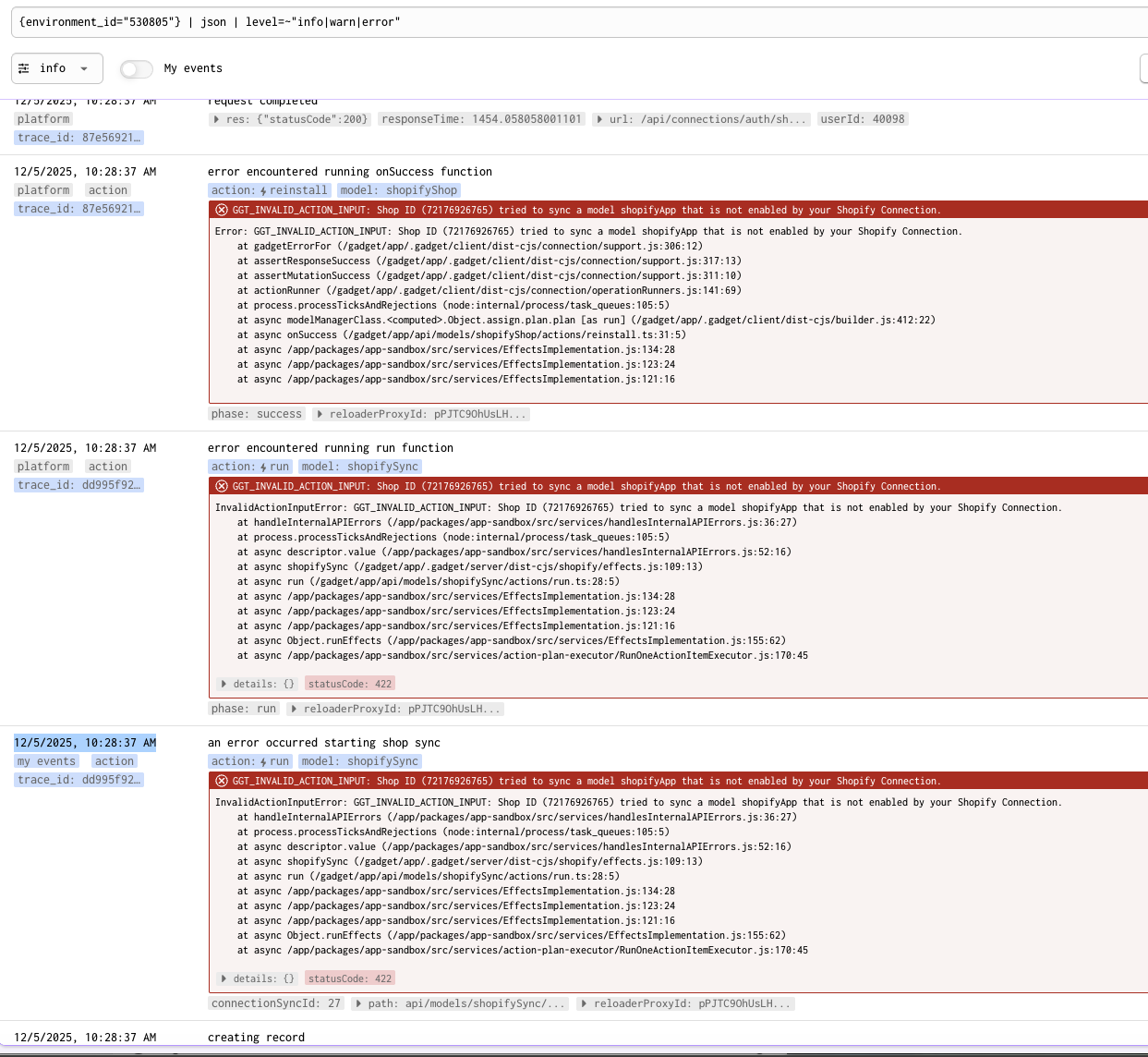1148x1057 pixels.
Task: Click platform tag in onSuccess error entry
Action: [x=43, y=190]
